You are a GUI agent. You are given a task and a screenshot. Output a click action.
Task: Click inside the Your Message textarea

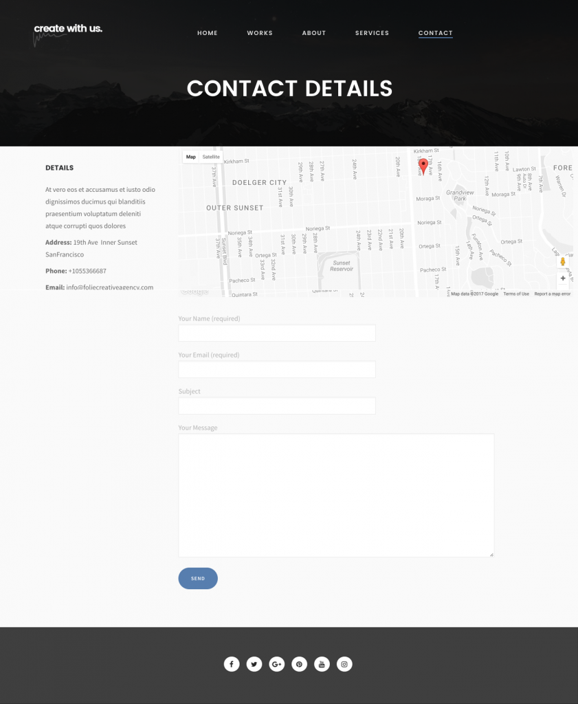point(336,495)
